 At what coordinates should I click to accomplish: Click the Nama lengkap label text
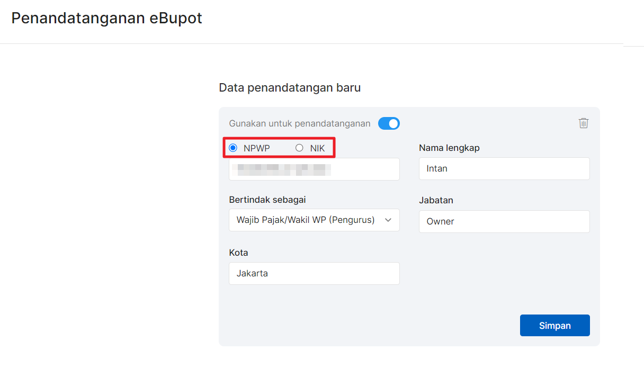(x=449, y=148)
